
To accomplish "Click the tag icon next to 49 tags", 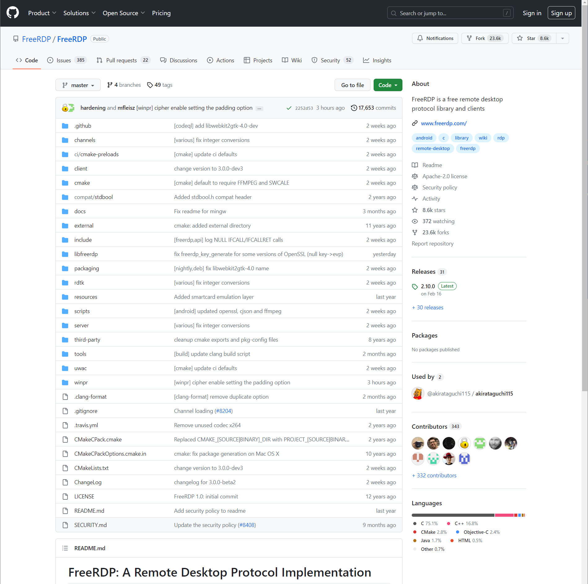I will click(x=150, y=85).
